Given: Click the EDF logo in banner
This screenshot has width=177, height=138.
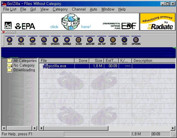Looking at the screenshot, I should pyautogui.click(x=129, y=26).
